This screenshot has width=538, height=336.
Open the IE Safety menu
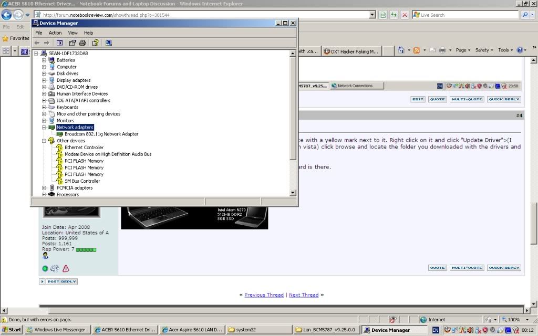(484, 50)
